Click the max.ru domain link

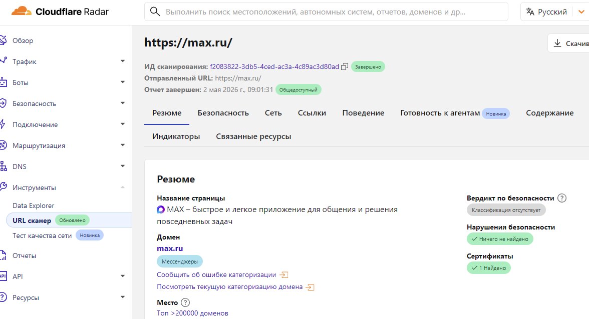pyautogui.click(x=170, y=248)
